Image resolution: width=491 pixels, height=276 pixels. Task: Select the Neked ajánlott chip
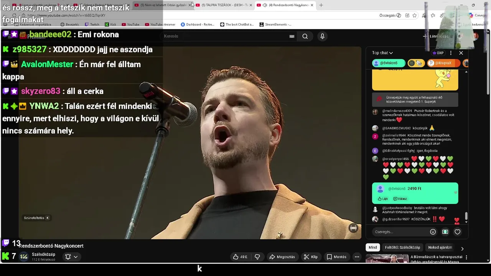(440, 248)
